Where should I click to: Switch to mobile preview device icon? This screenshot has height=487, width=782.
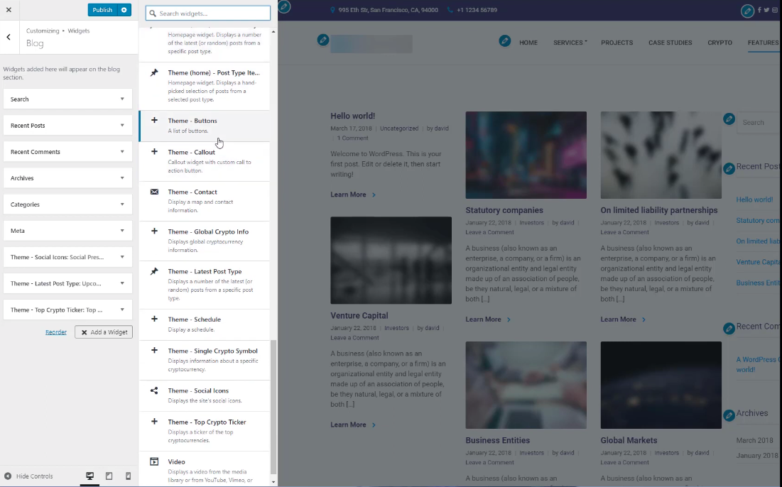[x=128, y=476]
